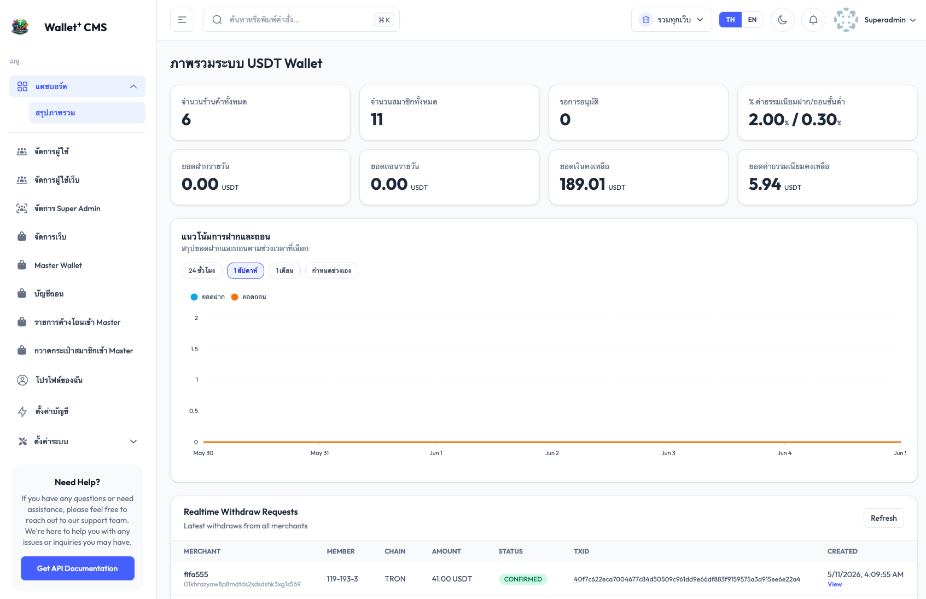Open โปรไฟล์ของฉัน menu item
Screen dimensions: 926x599
pyautogui.click(x=77, y=380)
